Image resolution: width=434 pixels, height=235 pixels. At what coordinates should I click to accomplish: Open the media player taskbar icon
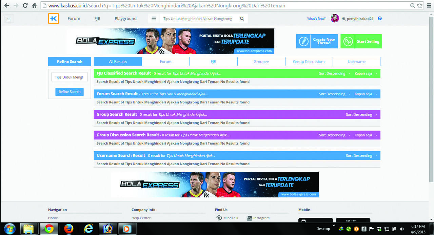click(x=127, y=229)
